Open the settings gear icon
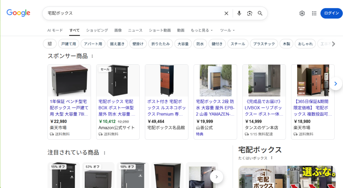 (x=302, y=13)
